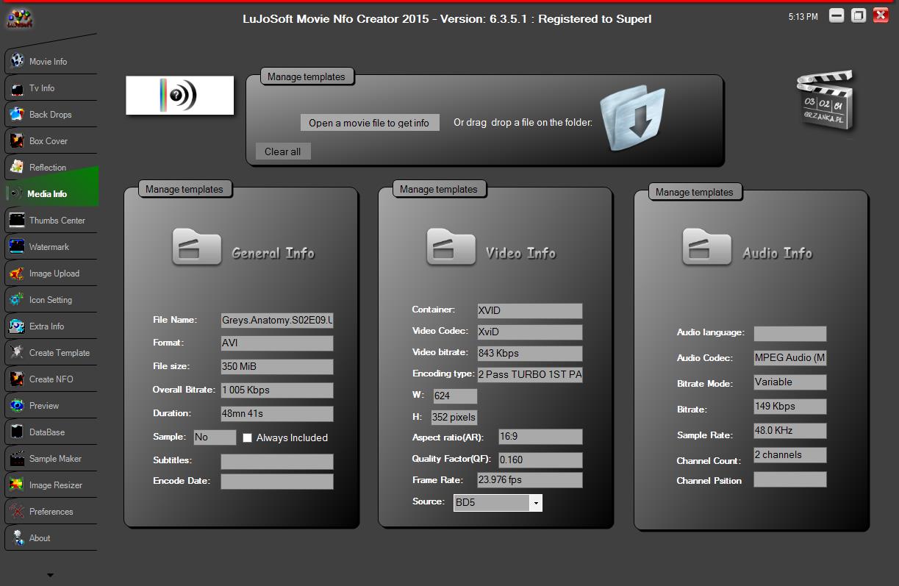This screenshot has width=899, height=586.
Task: Click the Container field showing XVID
Action: coord(530,310)
